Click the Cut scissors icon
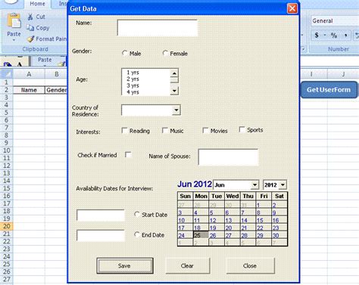Screen dimensions: 359x285 (30, 17)
